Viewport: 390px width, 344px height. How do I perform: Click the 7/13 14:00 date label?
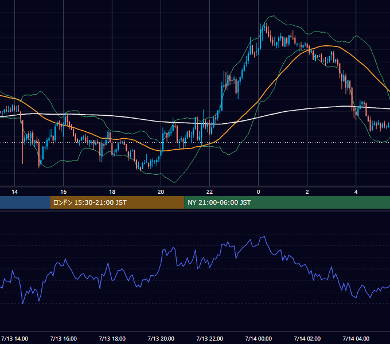pos(15,338)
